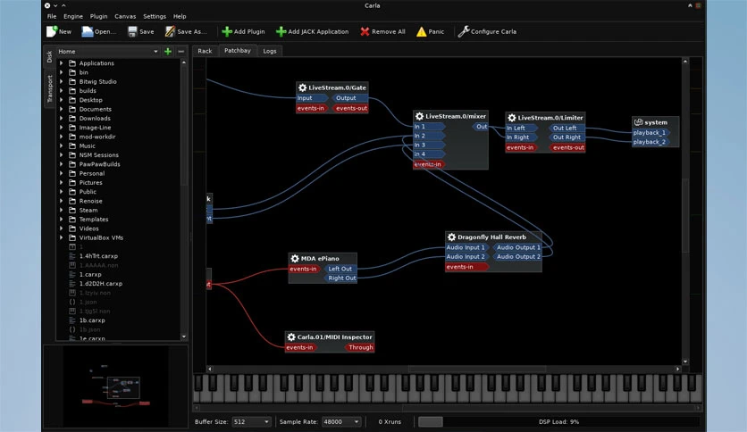Click the Save floppy disk icon
The image size is (747, 432).
coord(132,31)
